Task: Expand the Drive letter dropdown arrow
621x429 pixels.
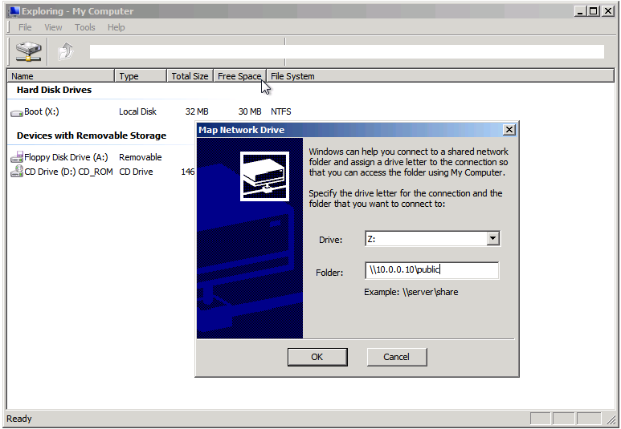Action: pyautogui.click(x=492, y=238)
